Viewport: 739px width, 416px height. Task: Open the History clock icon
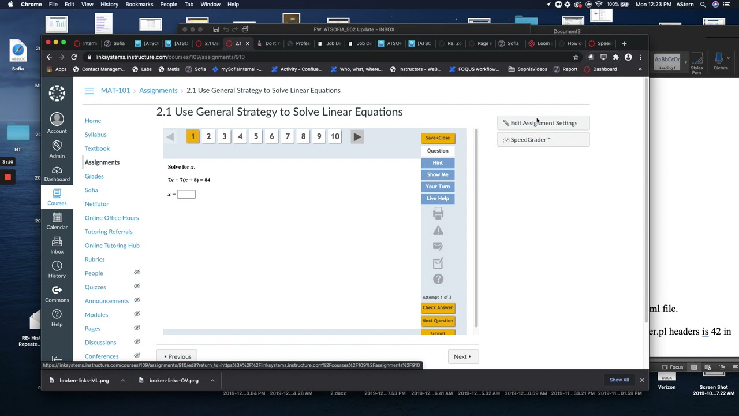click(x=57, y=266)
